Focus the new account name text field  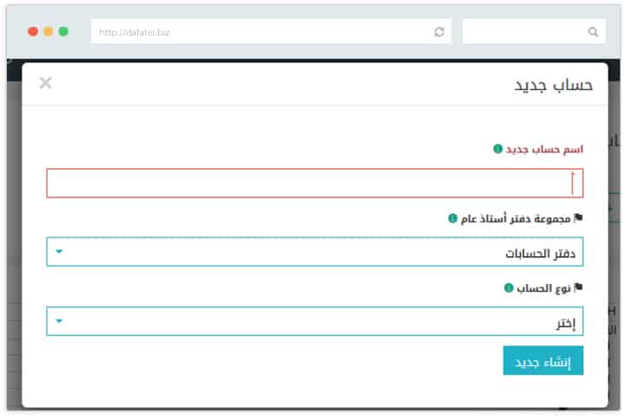point(314,183)
